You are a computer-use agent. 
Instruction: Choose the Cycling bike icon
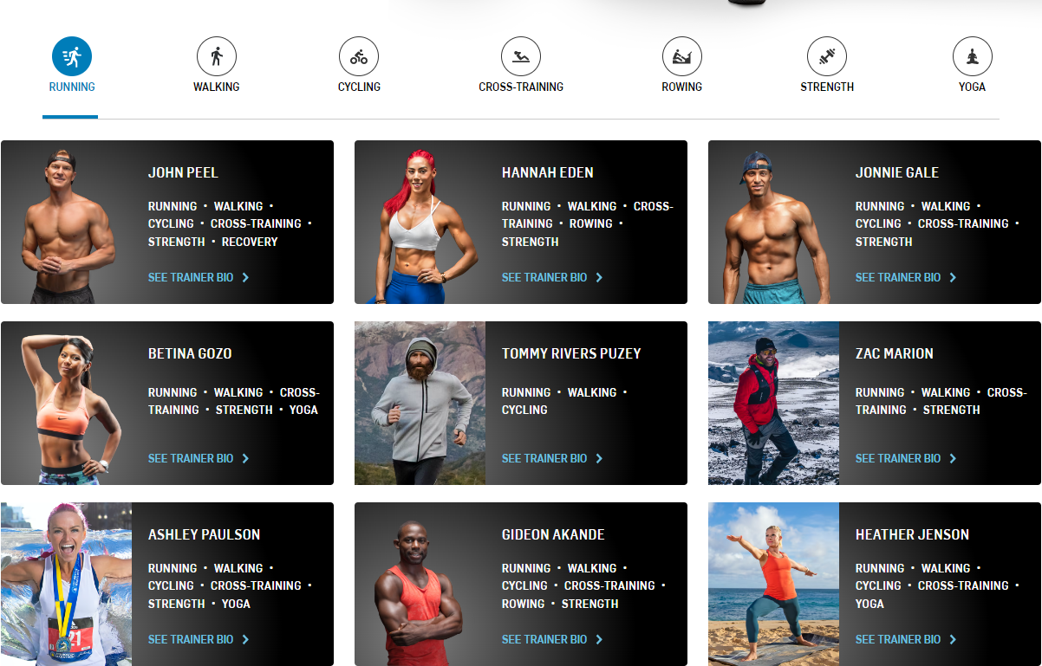[359, 56]
